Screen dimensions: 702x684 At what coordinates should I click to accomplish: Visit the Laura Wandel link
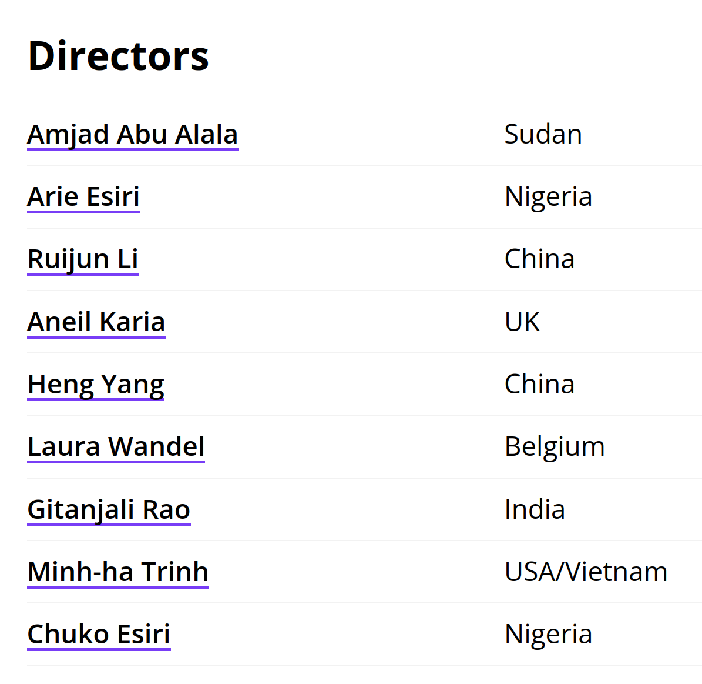click(x=116, y=447)
